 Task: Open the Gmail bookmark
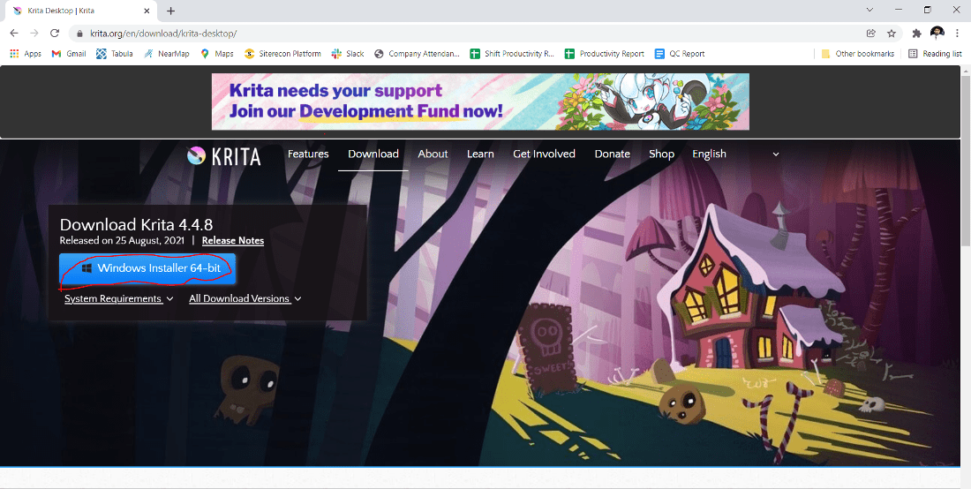69,54
